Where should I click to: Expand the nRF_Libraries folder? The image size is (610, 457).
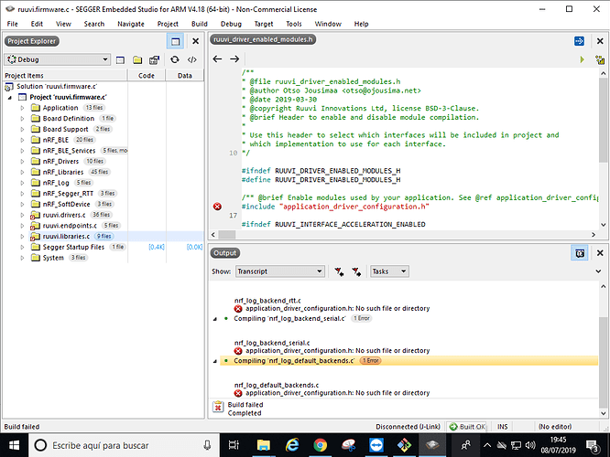click(x=22, y=172)
